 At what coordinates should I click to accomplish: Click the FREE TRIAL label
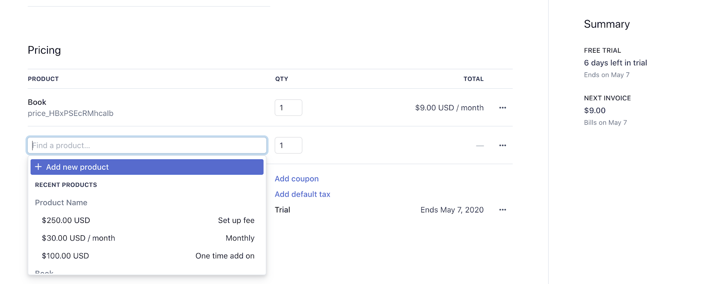point(602,50)
